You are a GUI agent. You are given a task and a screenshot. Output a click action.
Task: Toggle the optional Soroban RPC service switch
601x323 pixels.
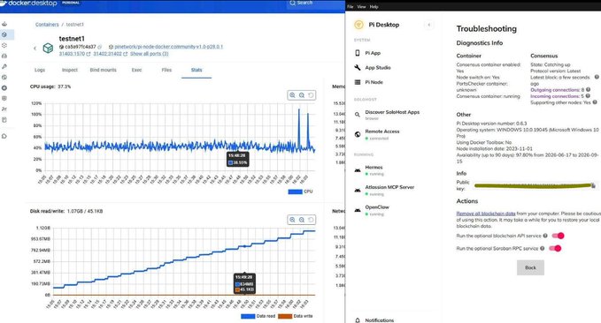(555, 249)
